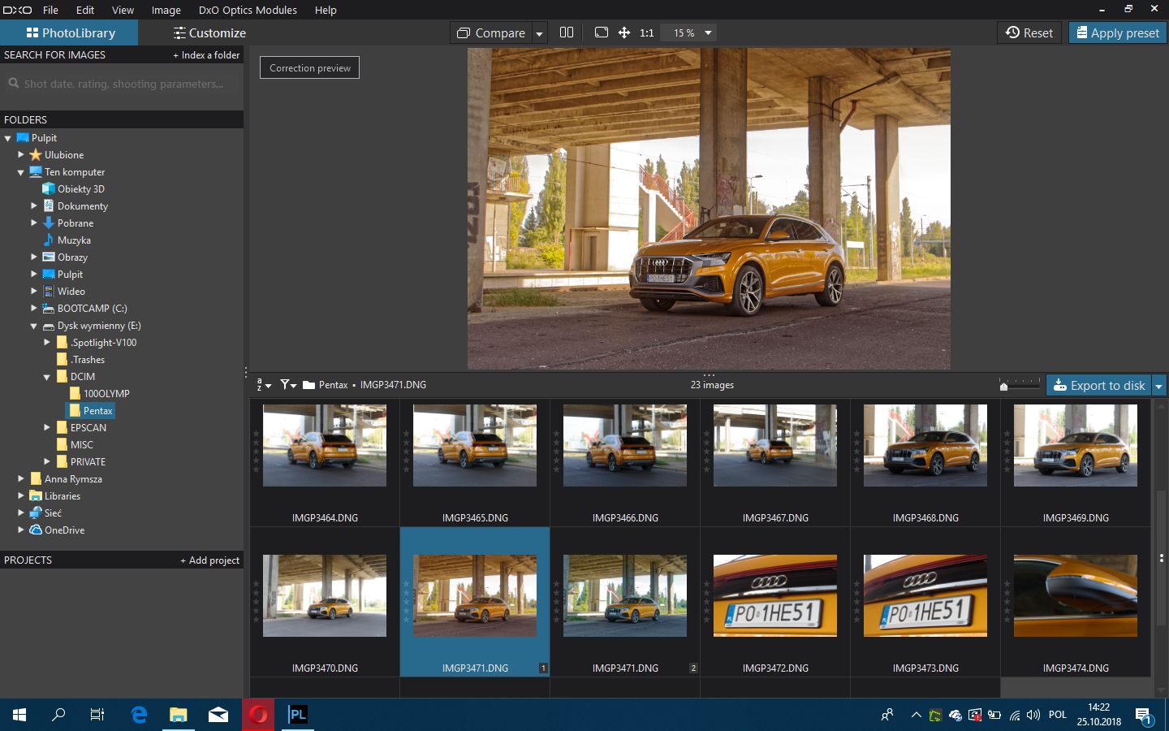The height and width of the screenshot is (731, 1169).
Task: Expand the EPSCAN folder
Action: click(x=46, y=427)
